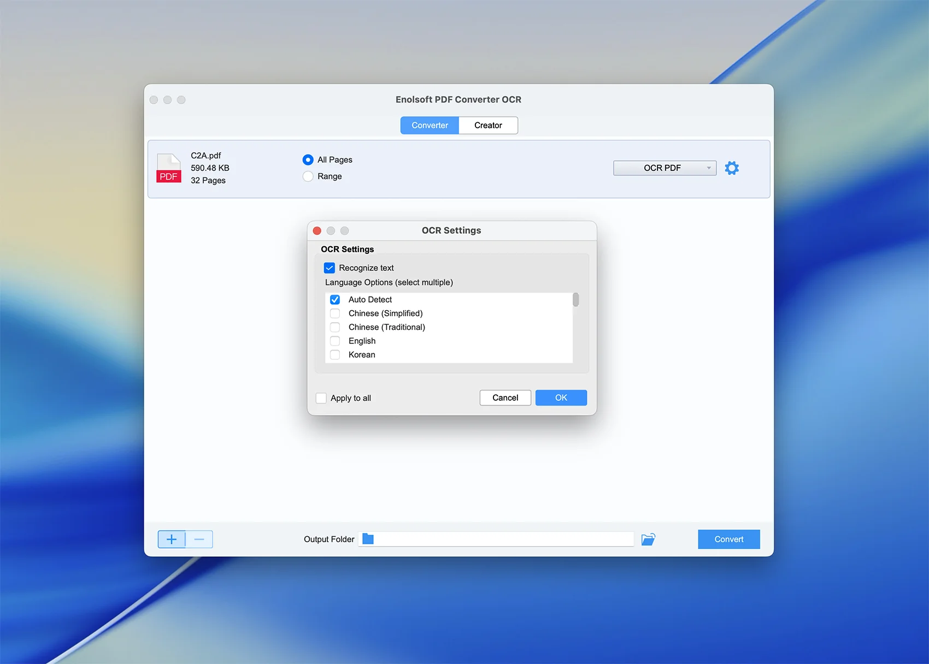
Task: Enable the English language checkbox
Action: click(335, 341)
